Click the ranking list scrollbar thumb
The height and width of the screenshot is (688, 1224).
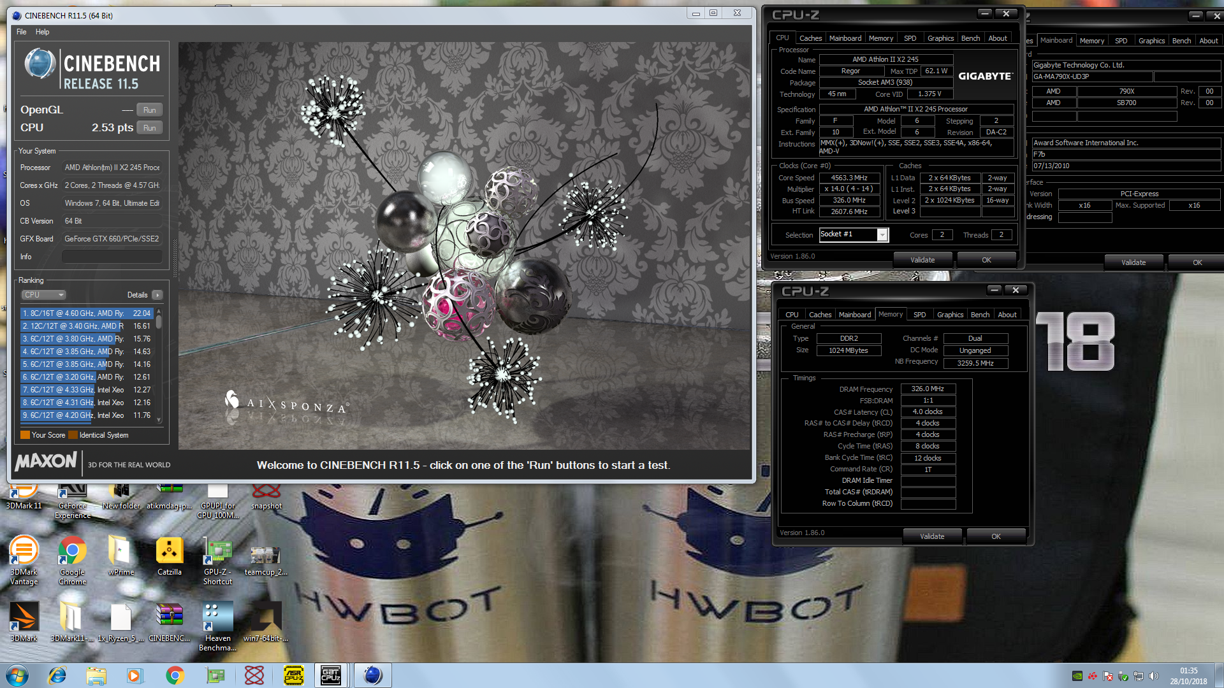tap(159, 322)
